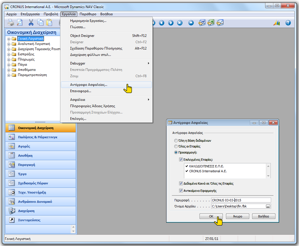Screen dimensions: 299x246
Task: Open the Σχεδιασμός Πόρων module
Action: click(x=41, y=183)
